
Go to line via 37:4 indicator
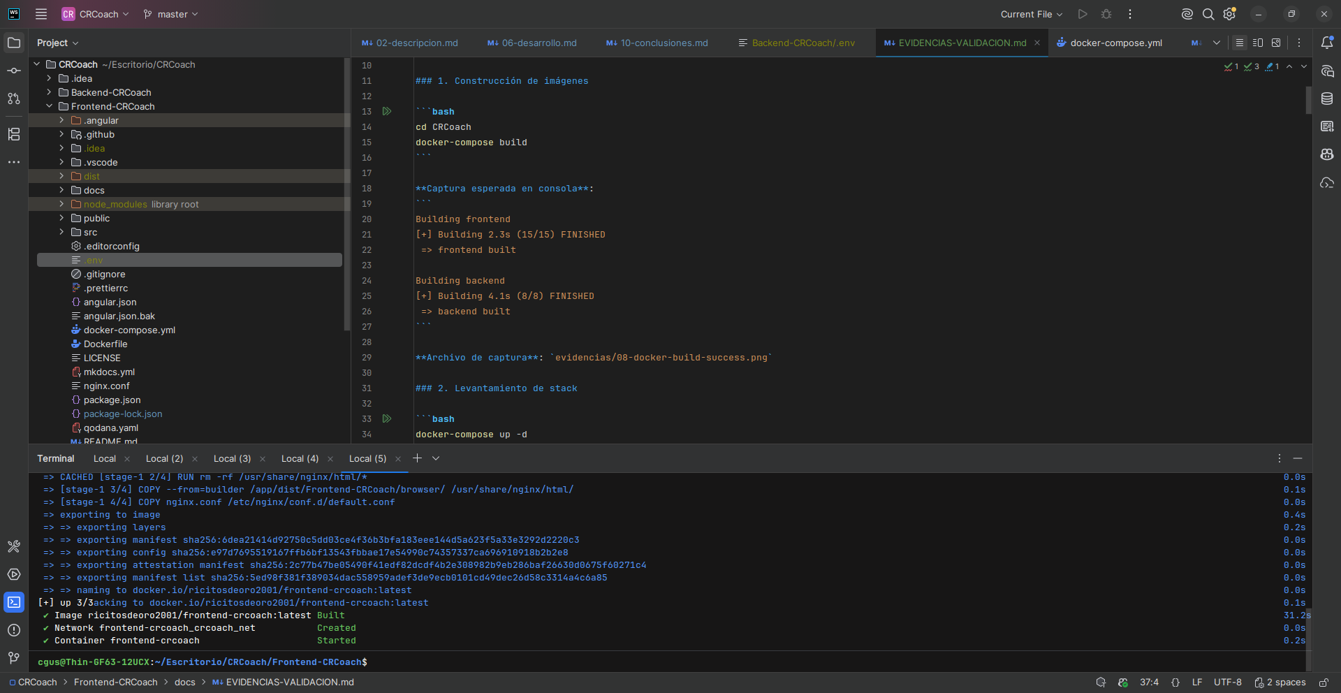pyautogui.click(x=1149, y=683)
